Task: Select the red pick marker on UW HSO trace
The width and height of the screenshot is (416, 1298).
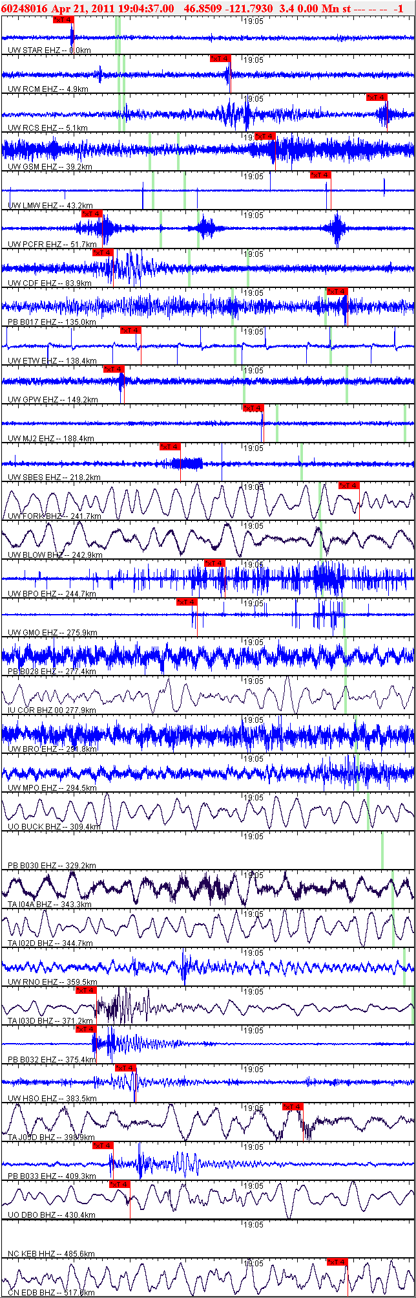Action: (125, 1068)
